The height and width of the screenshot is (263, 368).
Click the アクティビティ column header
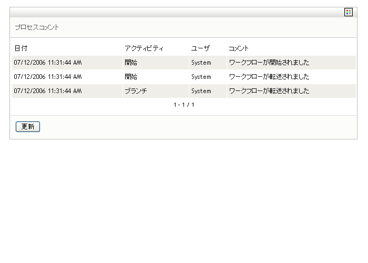(x=144, y=48)
